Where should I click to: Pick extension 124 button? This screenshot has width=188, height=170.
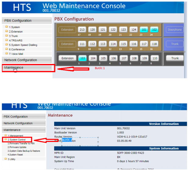click(x=134, y=30)
